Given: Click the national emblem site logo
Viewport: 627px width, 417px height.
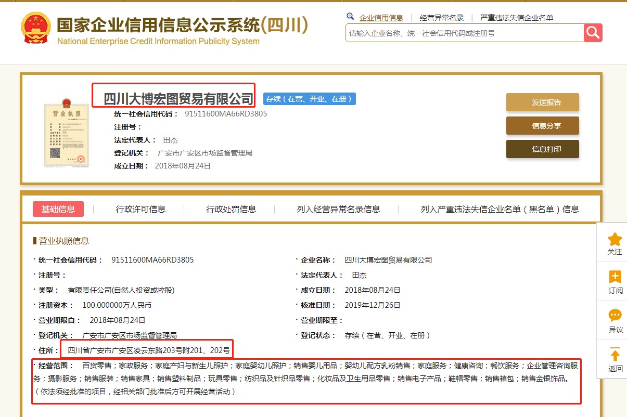Looking at the screenshot, I should click(36, 28).
